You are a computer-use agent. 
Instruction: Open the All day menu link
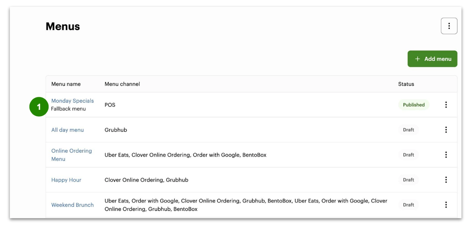click(x=68, y=130)
